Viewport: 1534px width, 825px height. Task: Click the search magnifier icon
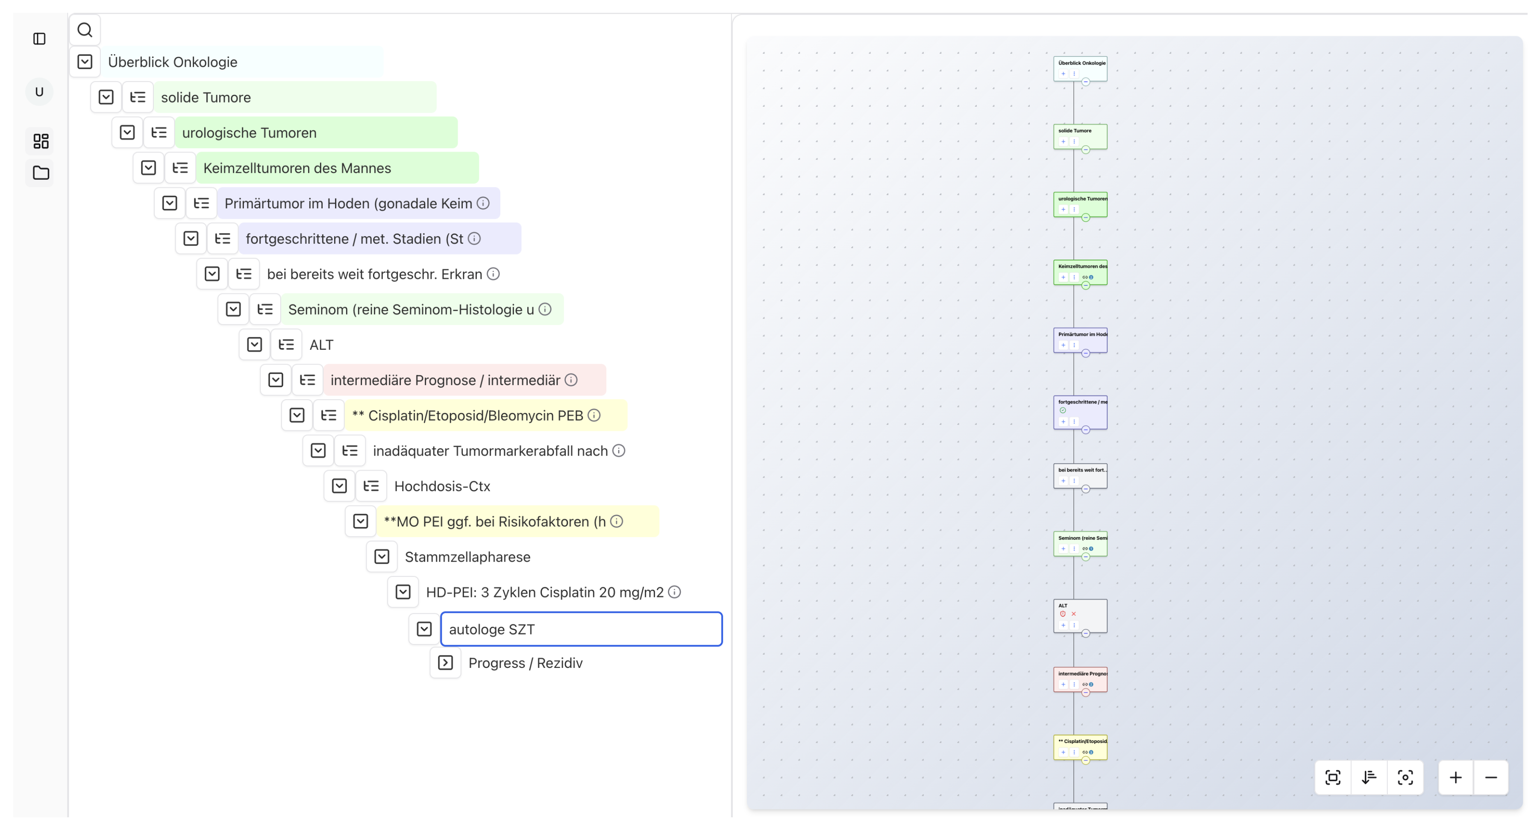point(85,30)
